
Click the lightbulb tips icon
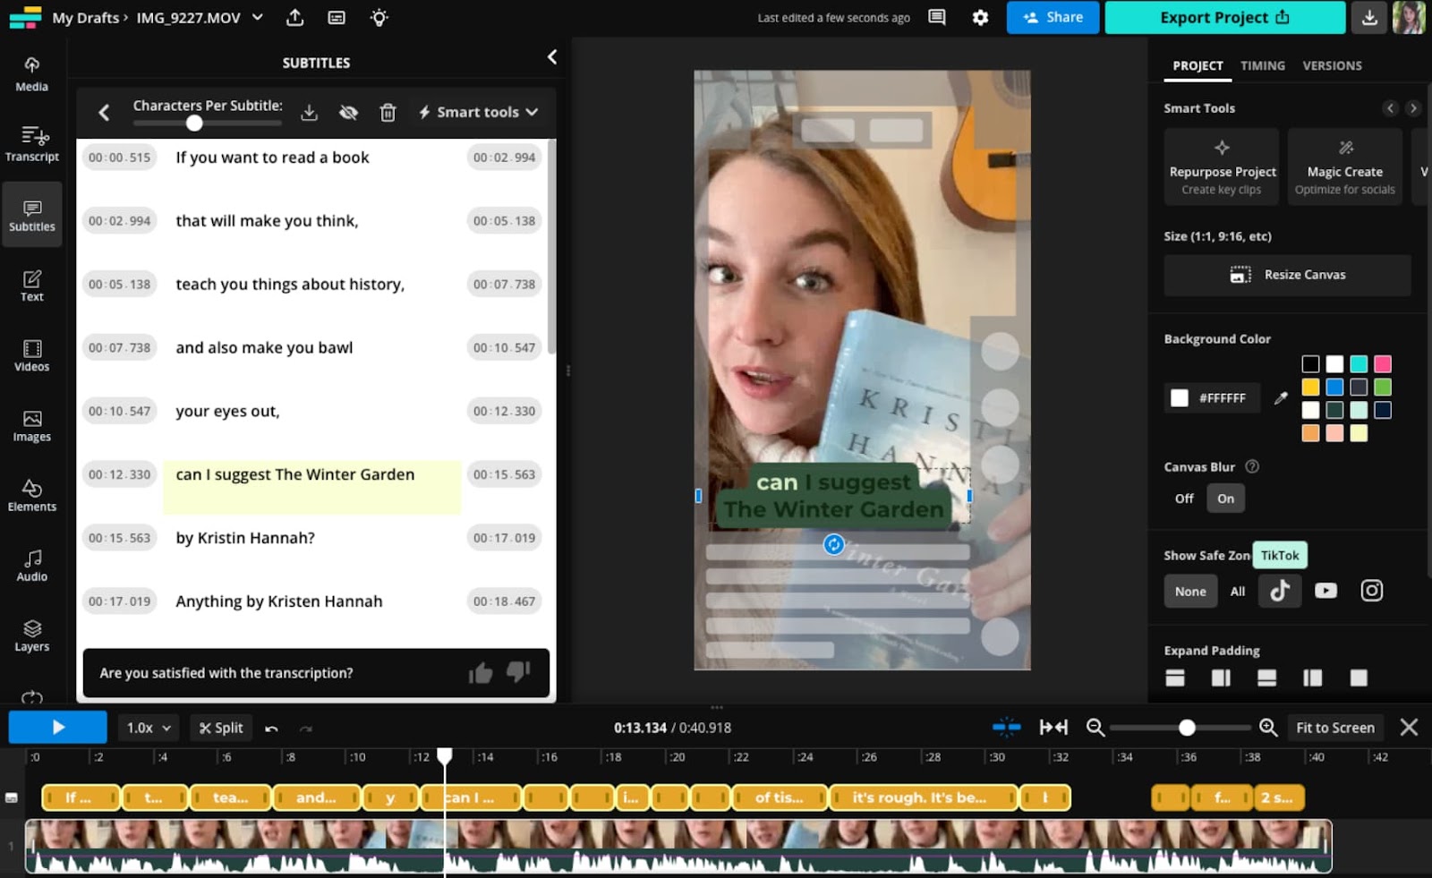379,17
